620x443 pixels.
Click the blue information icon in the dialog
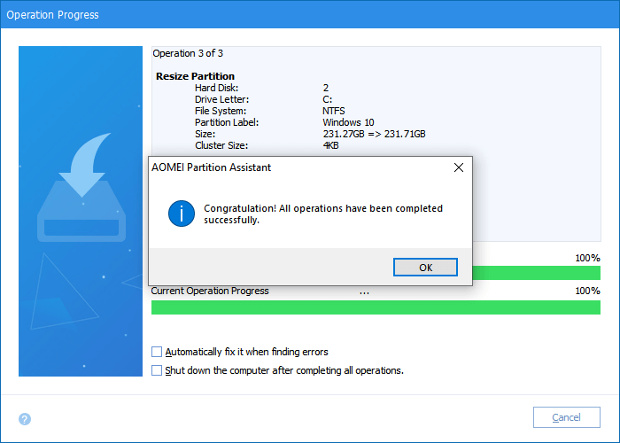[x=182, y=214]
